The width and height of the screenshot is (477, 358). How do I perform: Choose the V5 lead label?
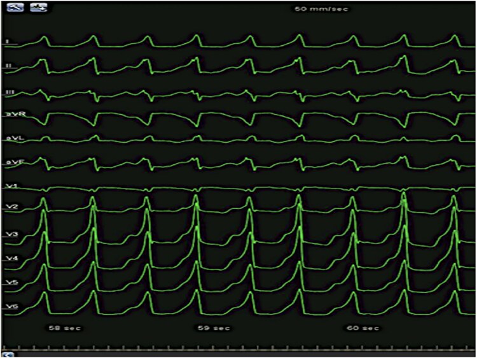tap(10, 282)
